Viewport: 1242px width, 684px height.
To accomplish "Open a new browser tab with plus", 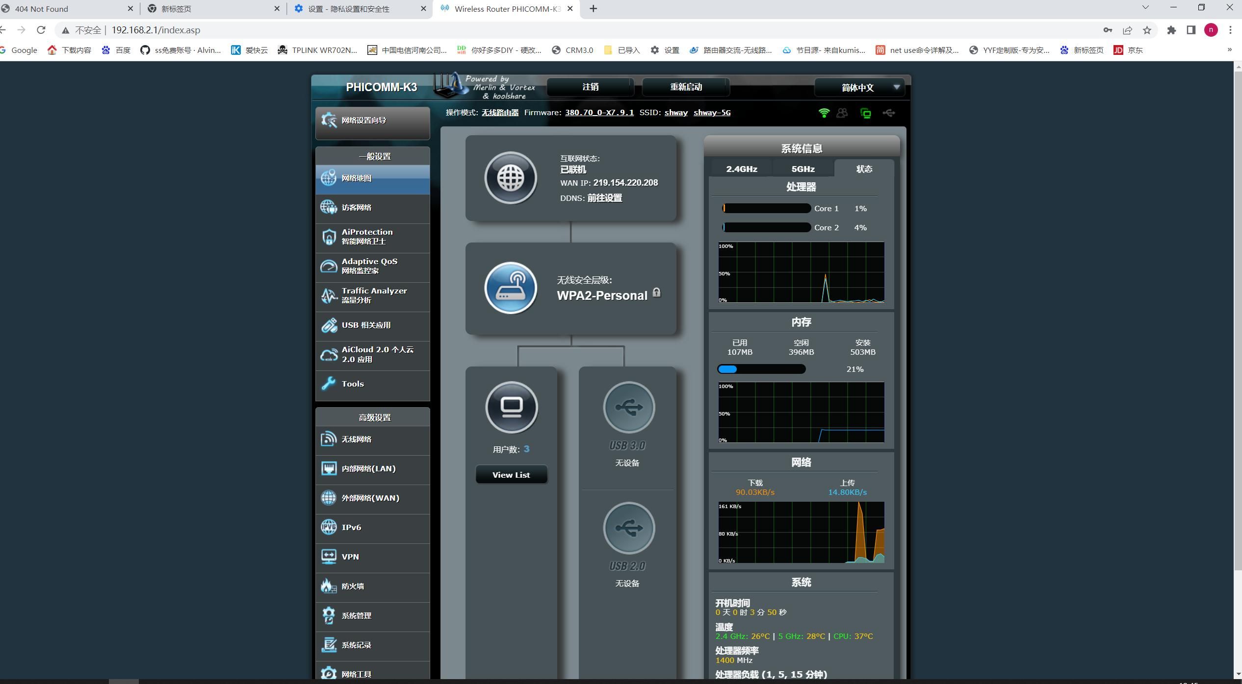I will 593,8.
